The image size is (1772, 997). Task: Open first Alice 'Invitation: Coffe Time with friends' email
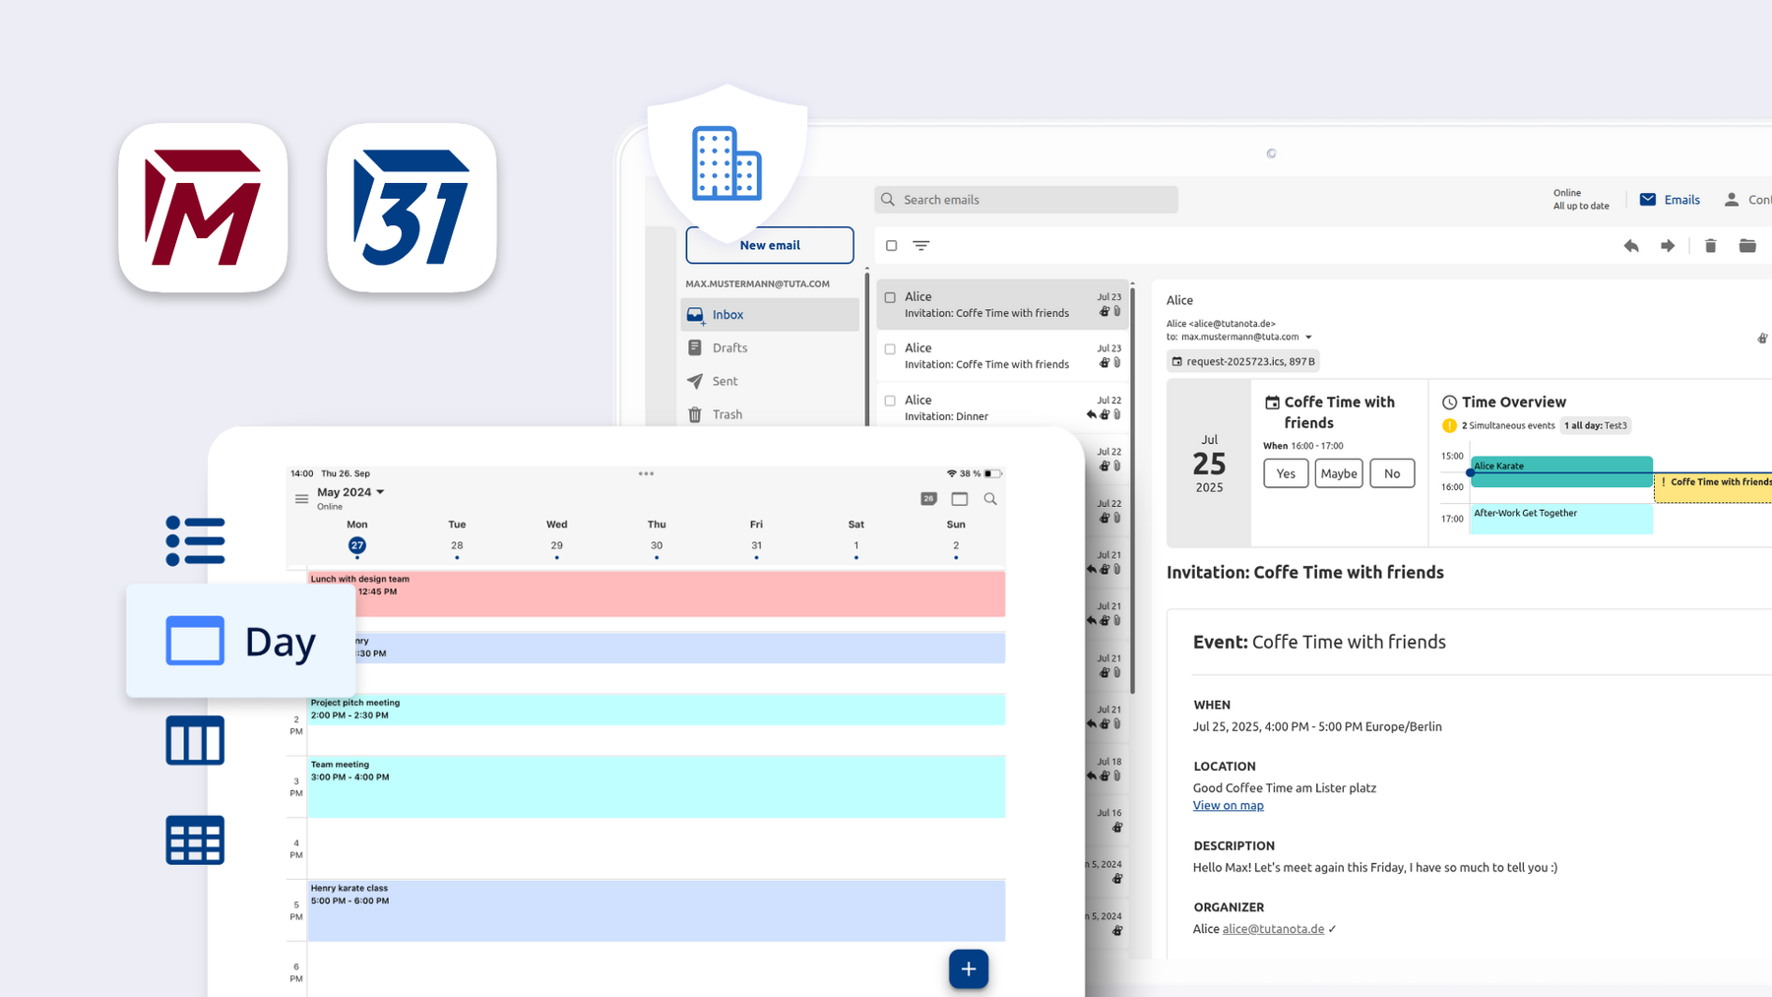1003,304
